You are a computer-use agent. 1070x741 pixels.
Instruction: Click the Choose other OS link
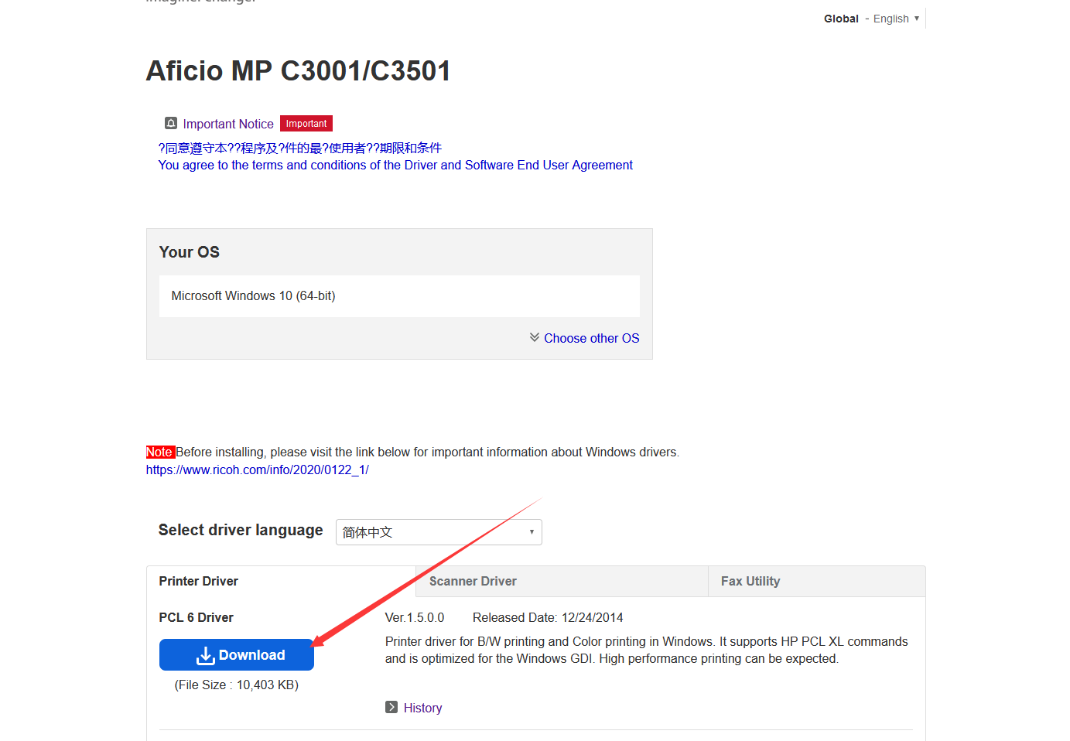(x=592, y=338)
